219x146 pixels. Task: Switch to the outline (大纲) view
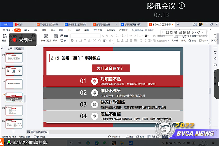click(10, 48)
